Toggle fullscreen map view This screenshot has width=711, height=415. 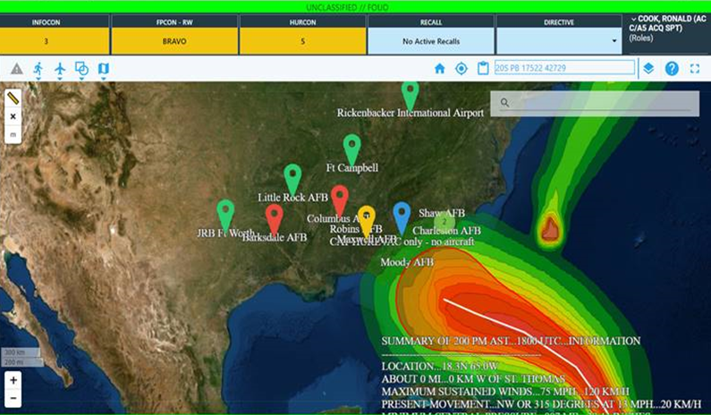tap(695, 69)
